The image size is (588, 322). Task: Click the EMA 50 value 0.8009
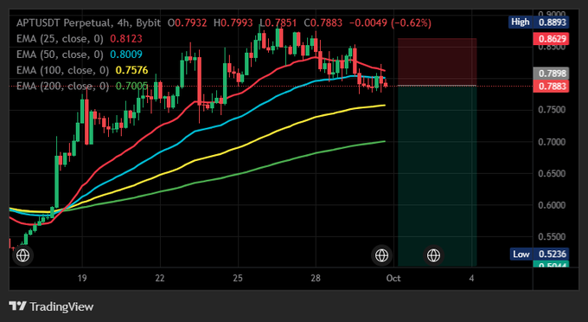[x=126, y=55]
